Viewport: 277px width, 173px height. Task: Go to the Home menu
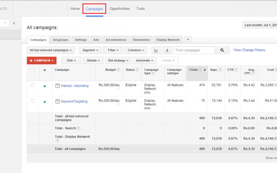click(75, 9)
